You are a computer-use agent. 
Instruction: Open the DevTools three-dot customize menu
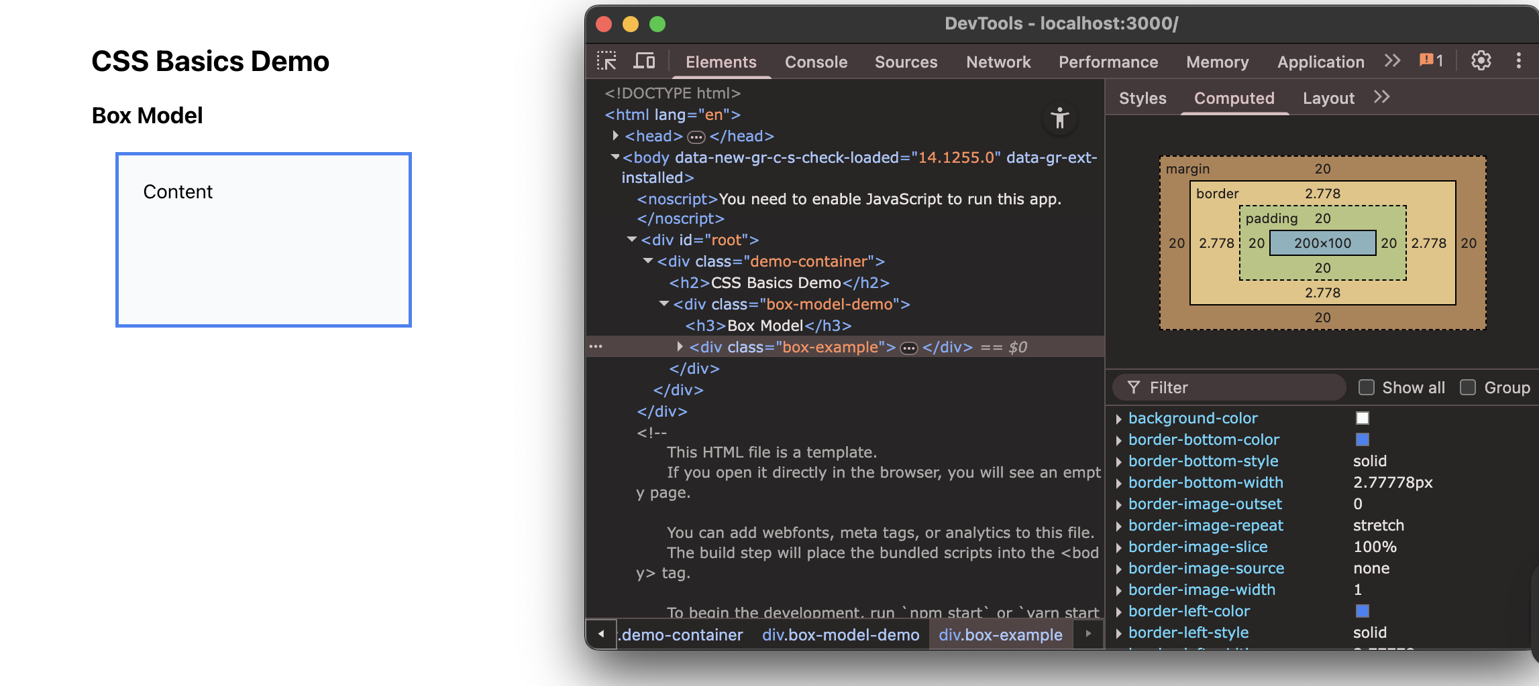[x=1518, y=61]
